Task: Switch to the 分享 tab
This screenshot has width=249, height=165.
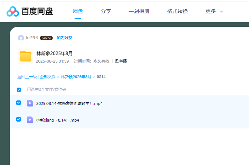Action: pyautogui.click(x=106, y=11)
